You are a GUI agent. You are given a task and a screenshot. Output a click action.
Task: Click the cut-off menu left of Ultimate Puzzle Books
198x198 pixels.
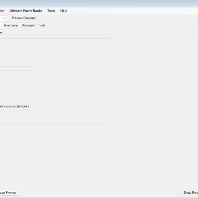pyautogui.click(x=3, y=11)
